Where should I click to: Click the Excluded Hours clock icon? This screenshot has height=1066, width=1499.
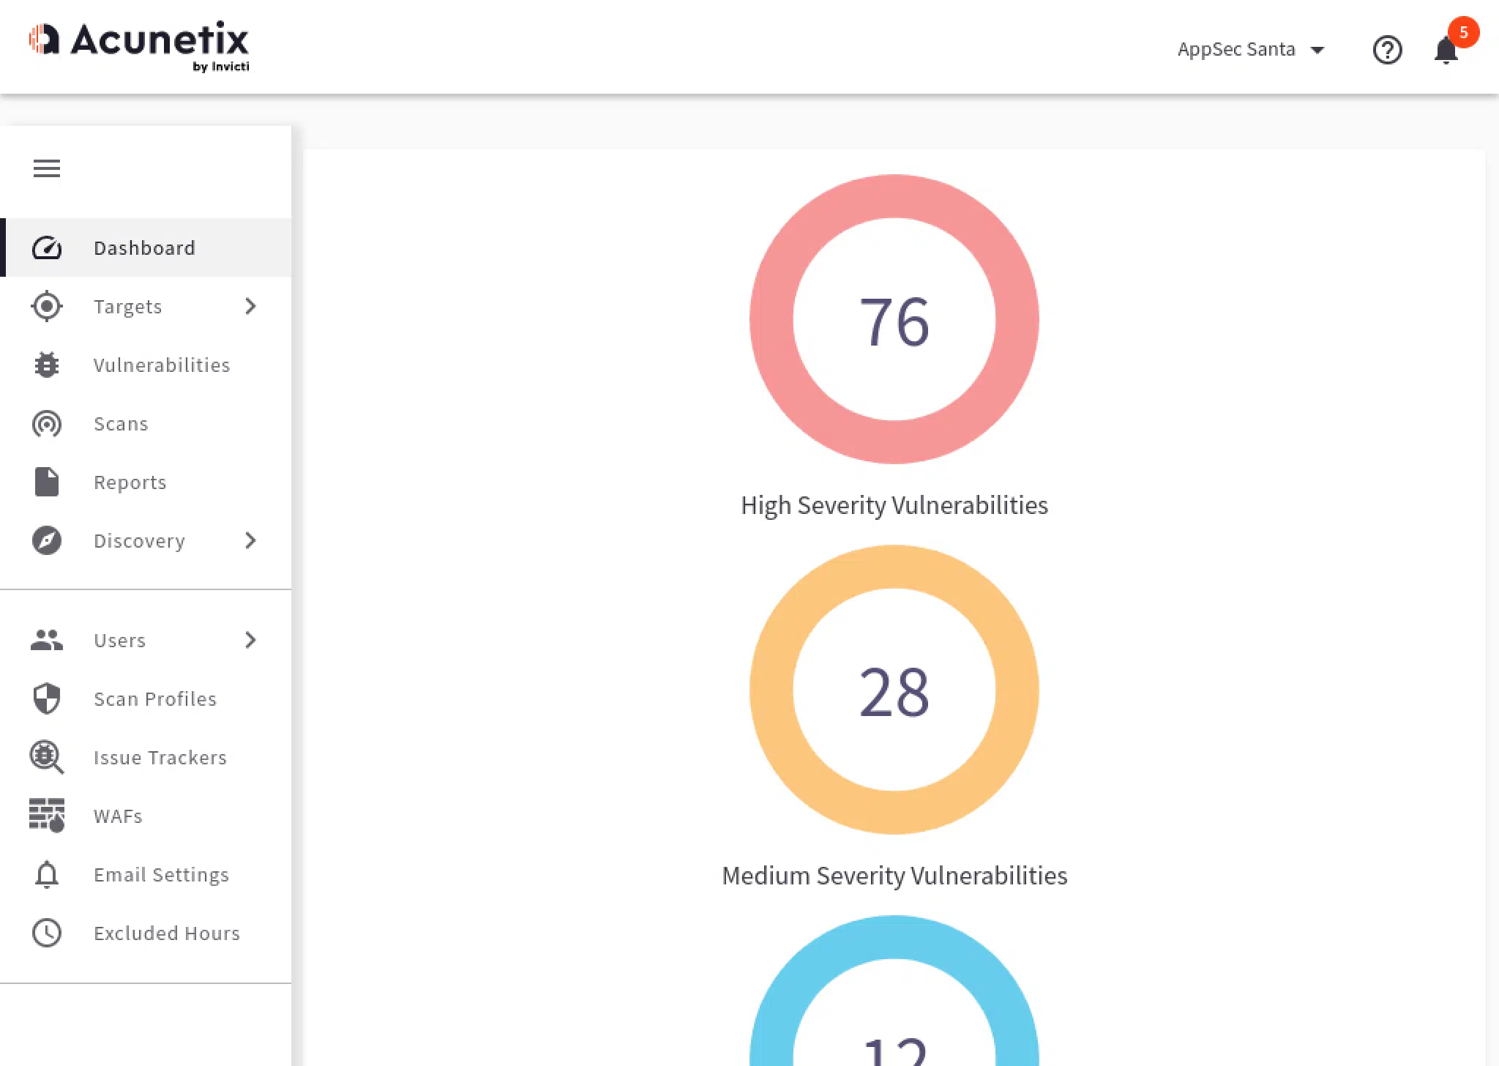pos(47,933)
